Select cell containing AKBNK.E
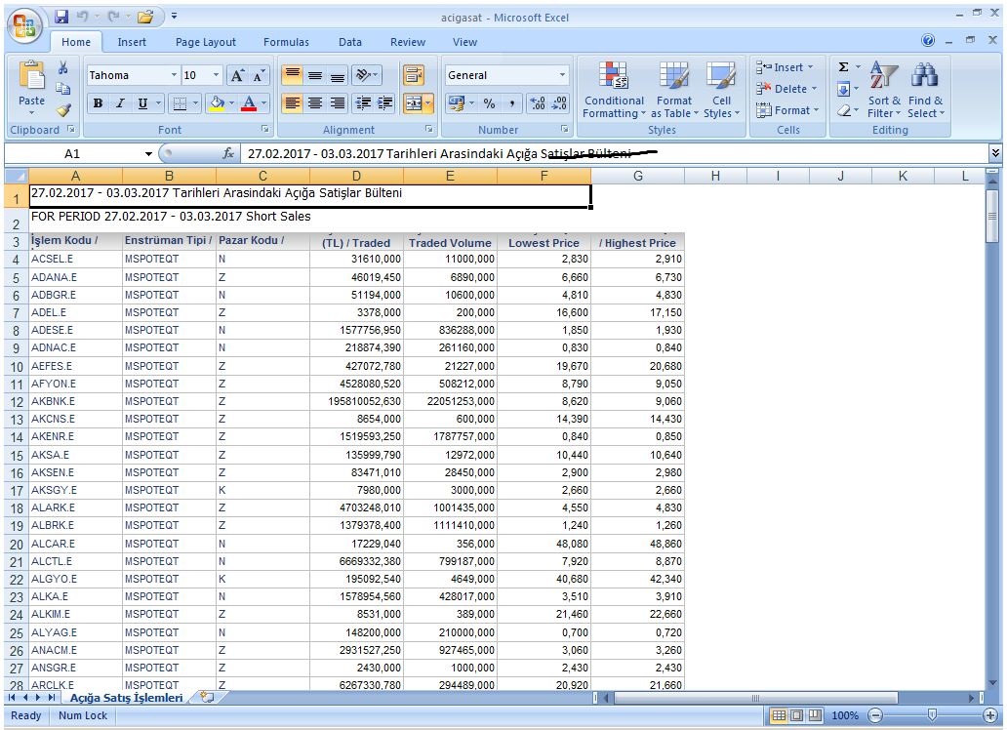This screenshot has height=730, width=1007. point(74,401)
